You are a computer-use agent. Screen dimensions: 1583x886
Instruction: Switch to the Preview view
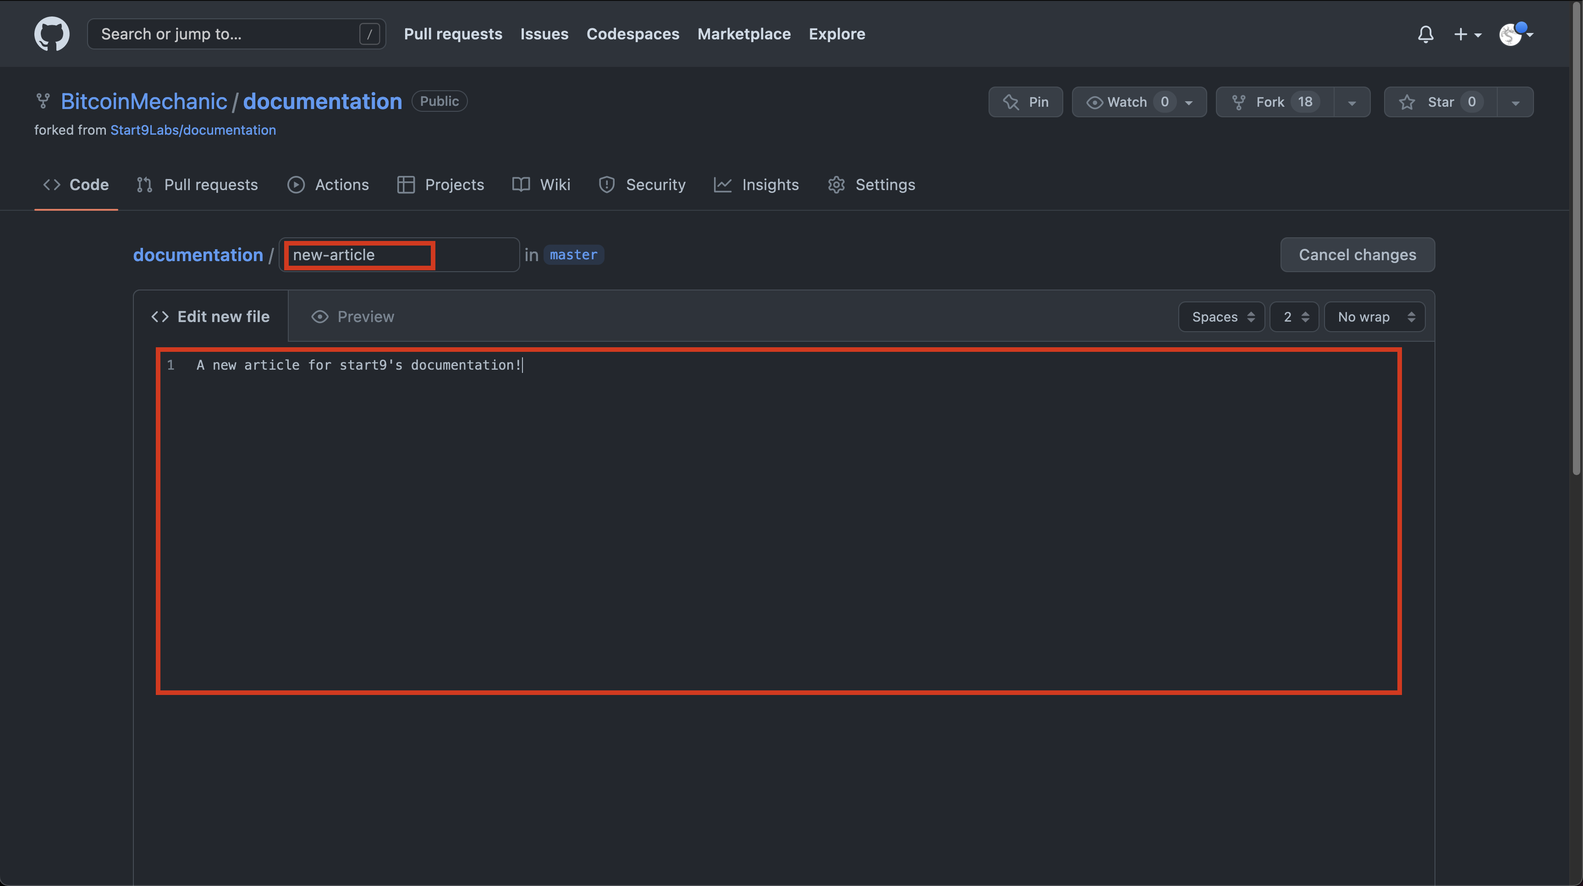353,317
